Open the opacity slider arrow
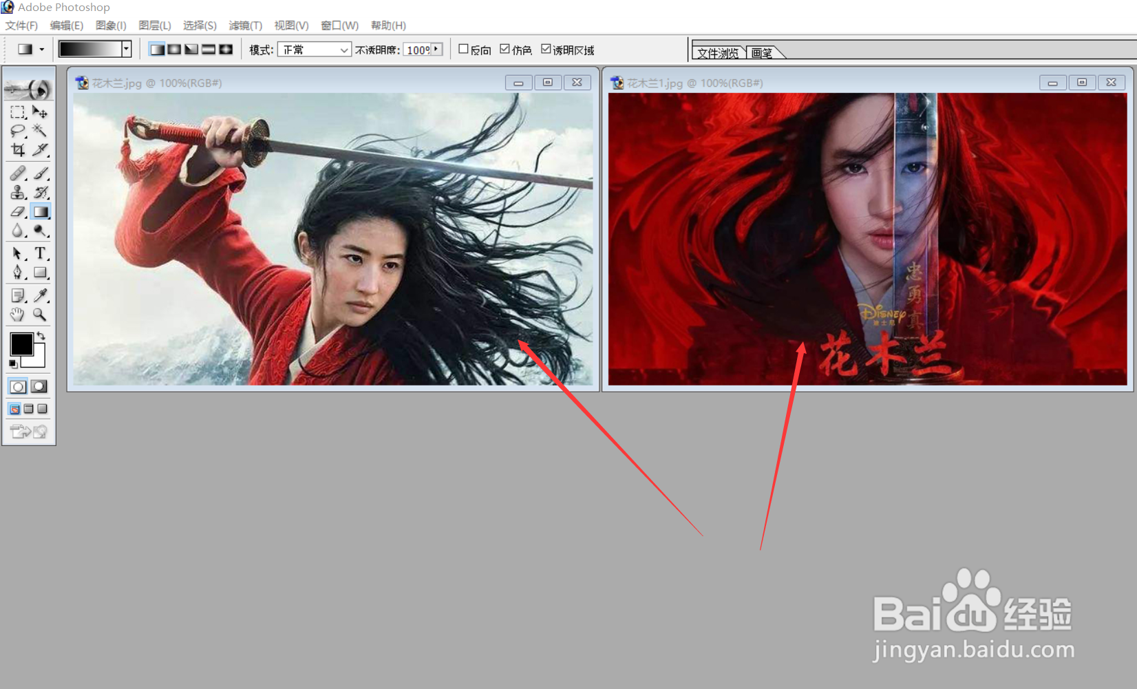The height and width of the screenshot is (689, 1137). [436, 49]
